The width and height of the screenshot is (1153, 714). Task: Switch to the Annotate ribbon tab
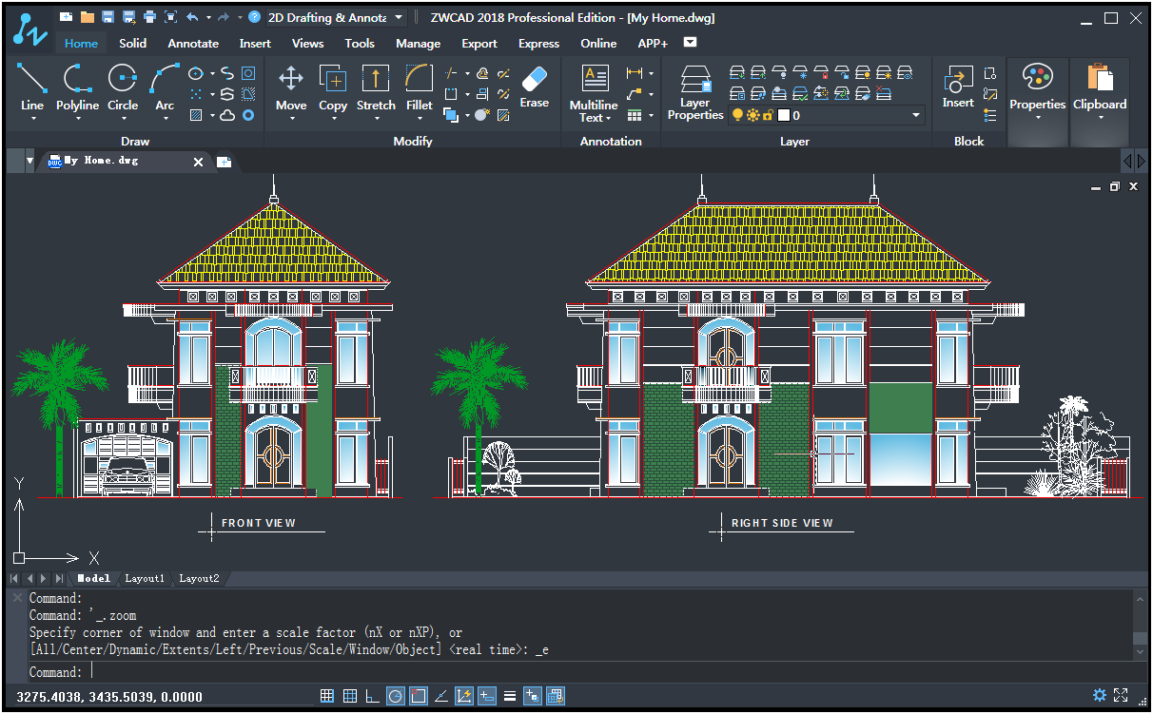193,43
